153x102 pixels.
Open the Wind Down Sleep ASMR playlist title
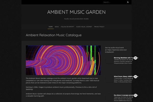pyautogui.click(x=124, y=76)
